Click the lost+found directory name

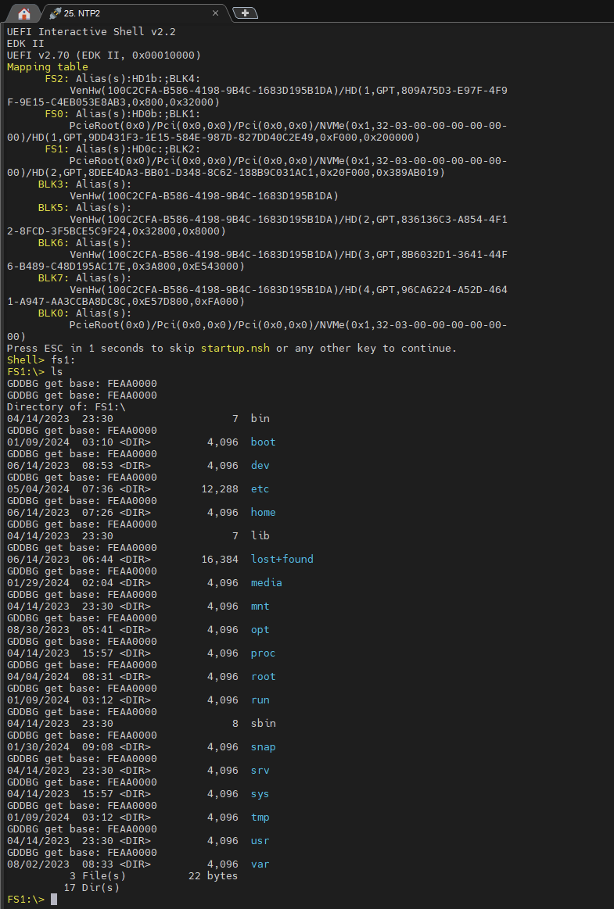282,559
